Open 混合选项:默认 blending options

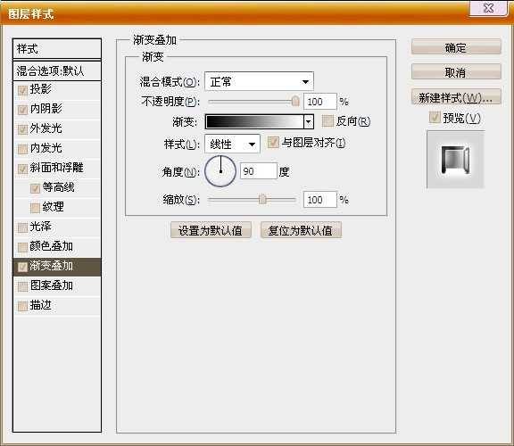tap(57, 71)
